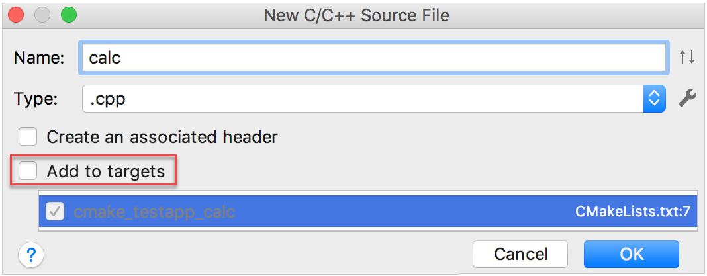Click the New C/C++ Source File title bar

[356, 15]
